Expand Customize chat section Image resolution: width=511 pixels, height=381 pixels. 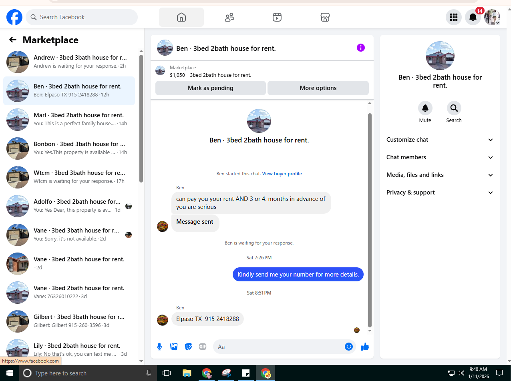click(x=440, y=140)
